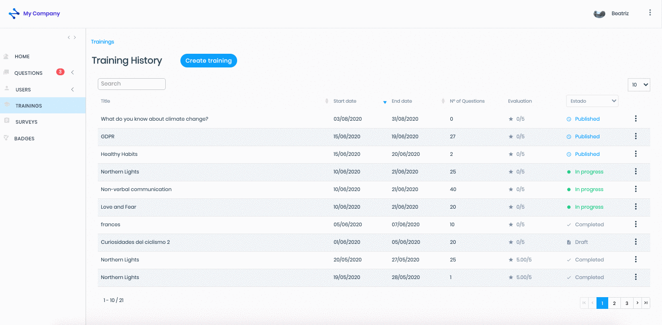Image resolution: width=662 pixels, height=325 pixels.
Task: Select the GDPR training title
Action: coord(108,136)
